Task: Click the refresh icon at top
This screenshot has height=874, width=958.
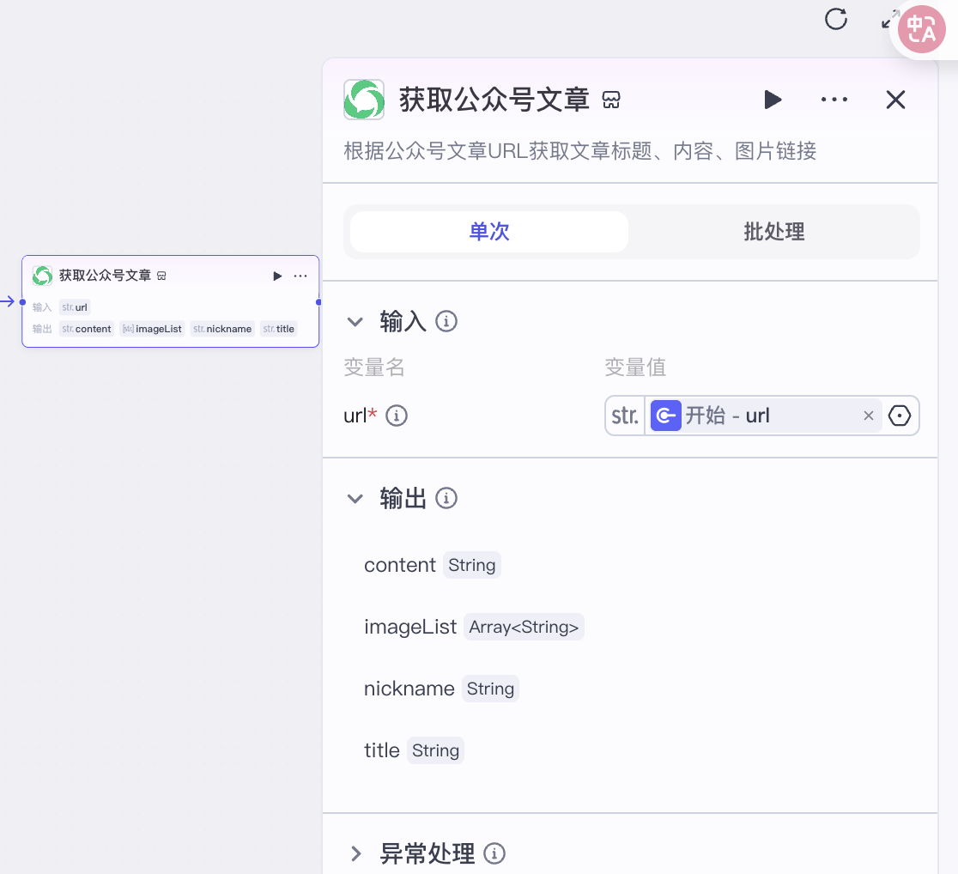Action: coord(836,19)
